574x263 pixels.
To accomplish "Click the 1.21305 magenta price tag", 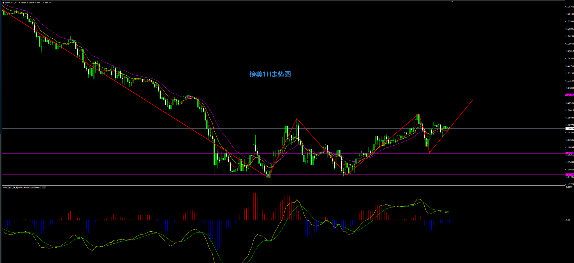I will point(570,95).
